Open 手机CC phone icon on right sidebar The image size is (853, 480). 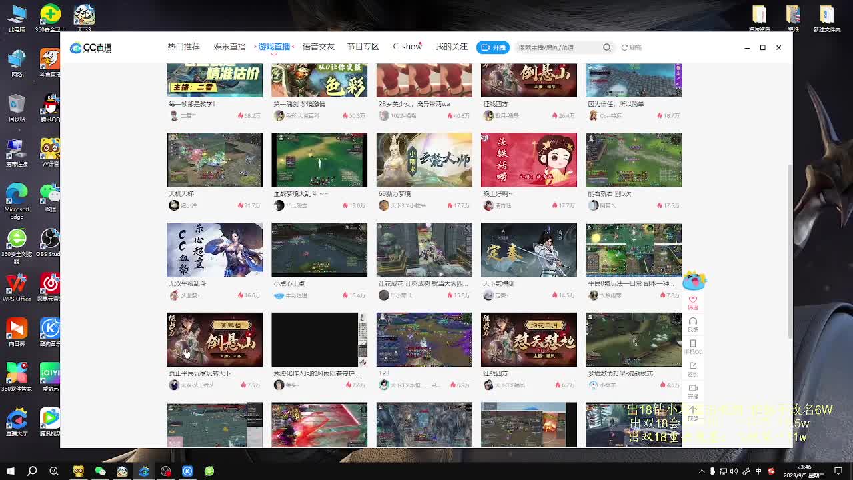click(x=693, y=345)
